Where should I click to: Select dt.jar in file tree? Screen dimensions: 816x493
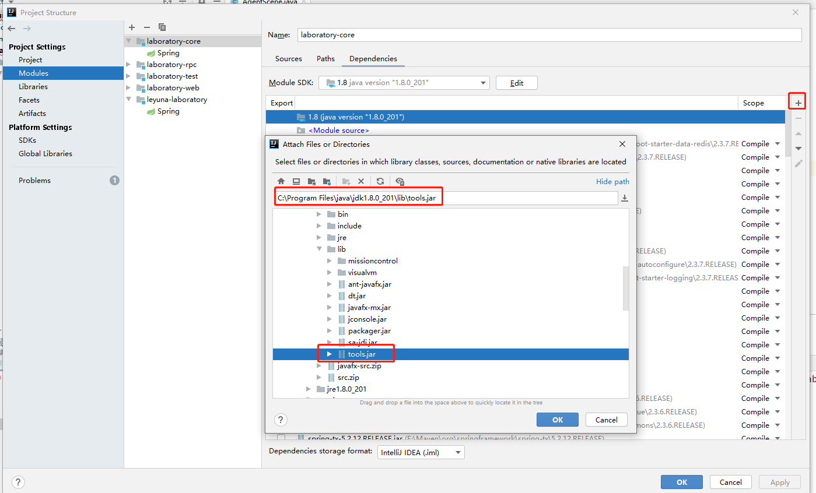(356, 296)
